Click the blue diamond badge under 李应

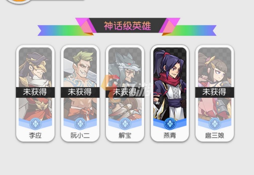point(36,124)
